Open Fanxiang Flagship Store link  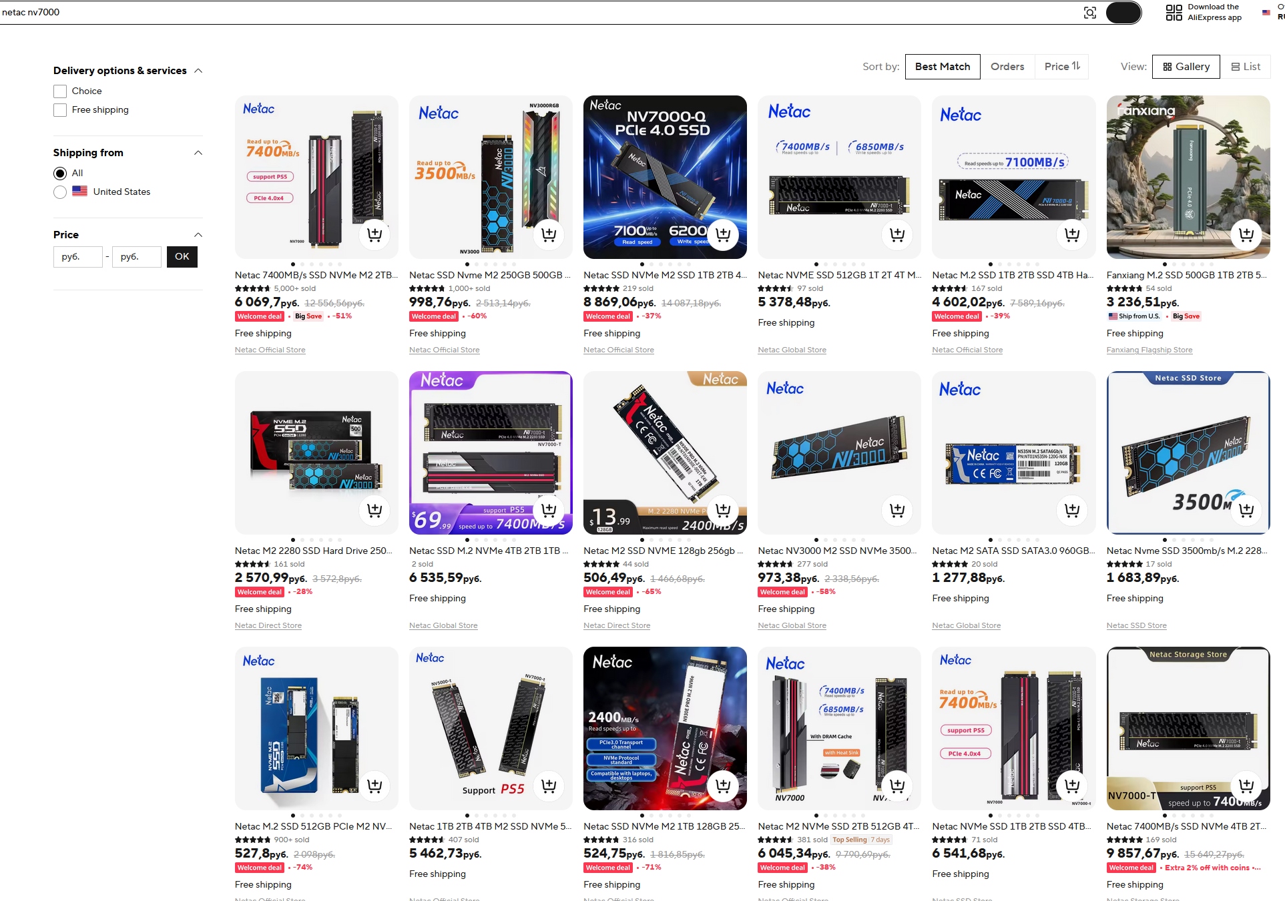pyautogui.click(x=1149, y=350)
